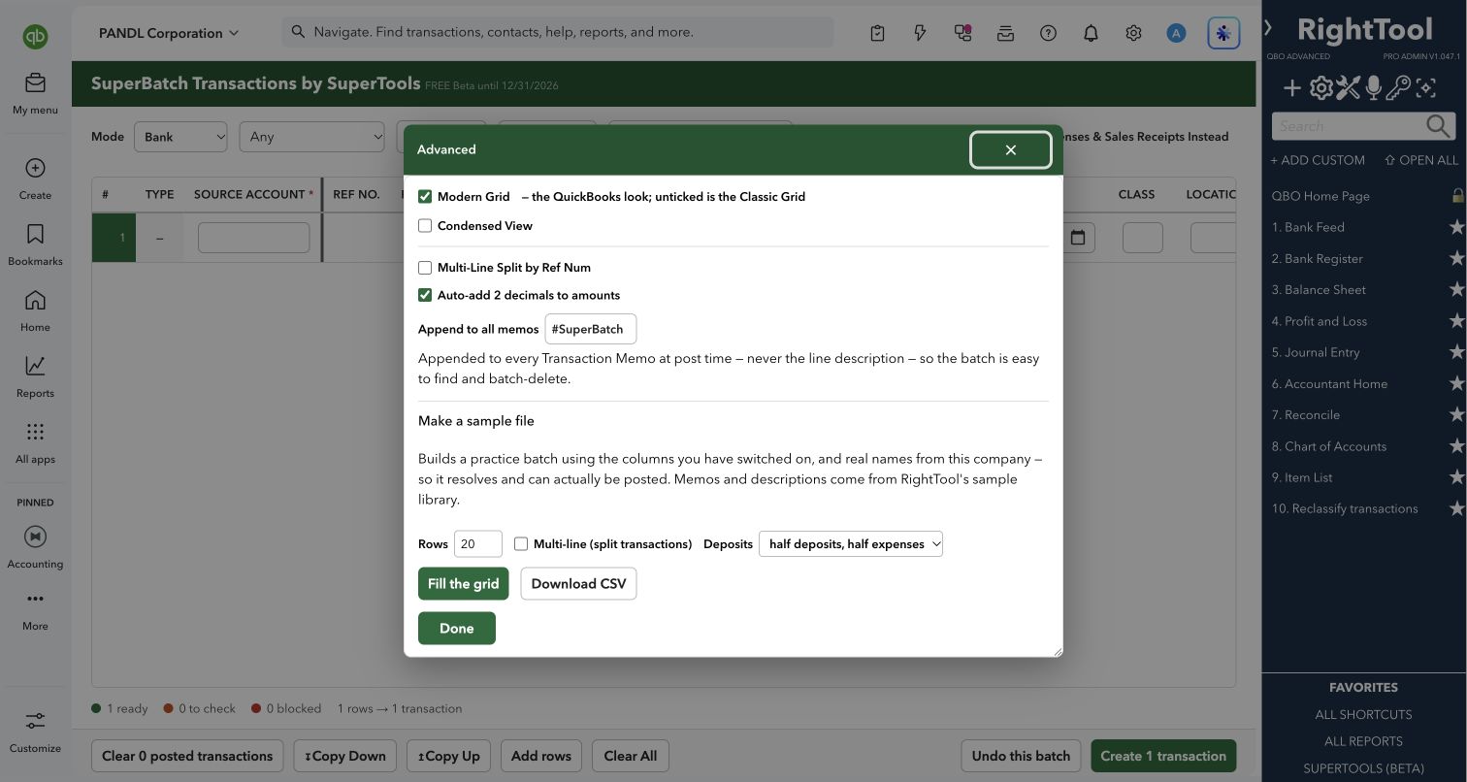The height and width of the screenshot is (782, 1467).
Task: Click the Copy Down button
Action: [x=345, y=756]
